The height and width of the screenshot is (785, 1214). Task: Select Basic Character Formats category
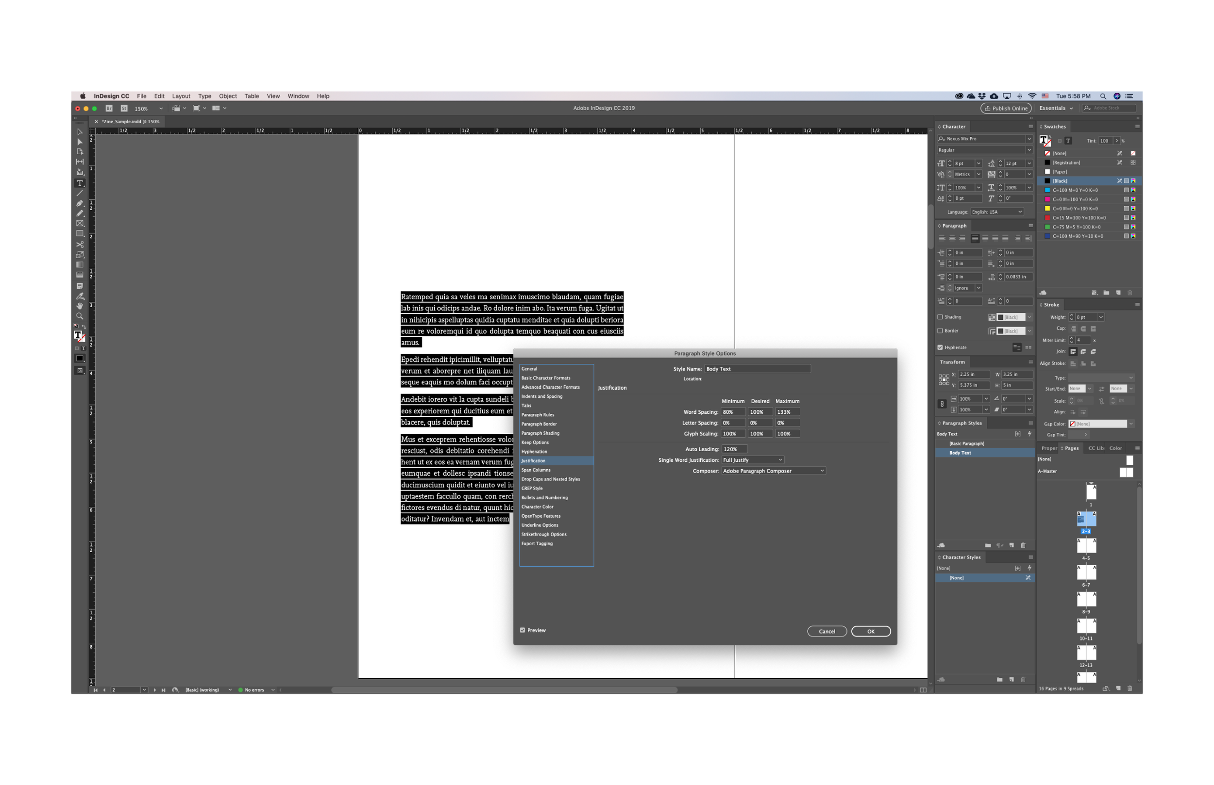(546, 378)
